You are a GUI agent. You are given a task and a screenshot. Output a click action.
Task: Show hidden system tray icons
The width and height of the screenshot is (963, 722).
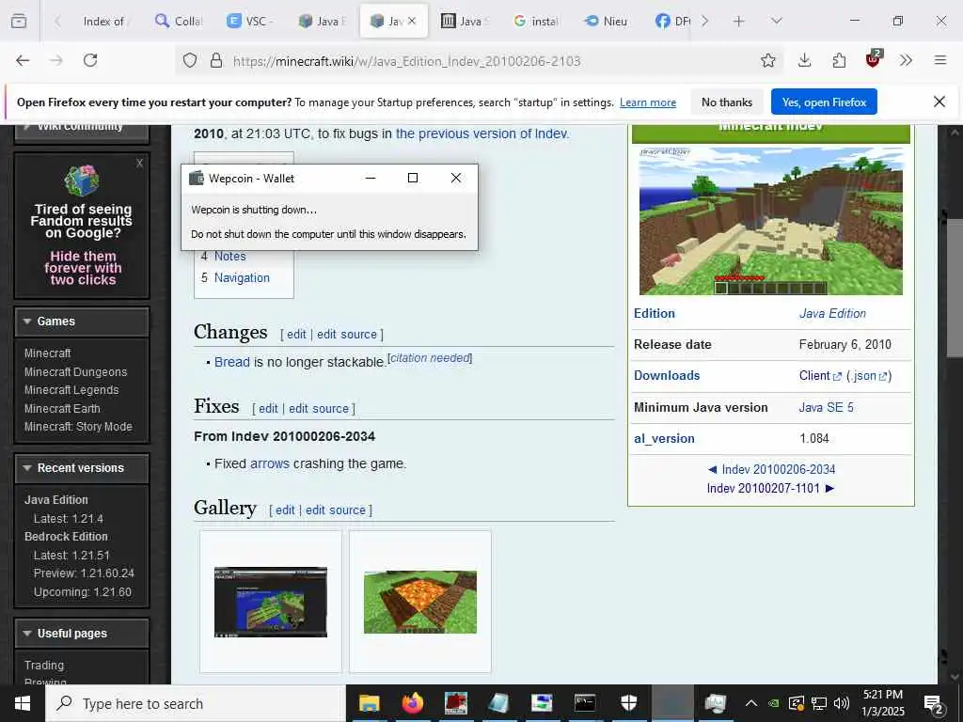(x=750, y=703)
